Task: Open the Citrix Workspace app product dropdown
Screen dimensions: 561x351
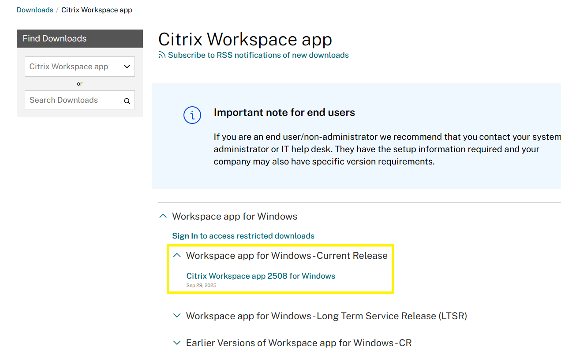Action: click(x=80, y=67)
